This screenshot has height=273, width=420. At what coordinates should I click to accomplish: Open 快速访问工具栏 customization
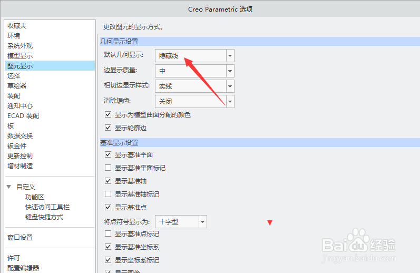(47, 207)
